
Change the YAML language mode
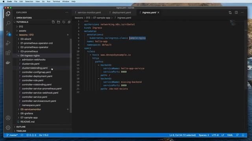[230, 135]
